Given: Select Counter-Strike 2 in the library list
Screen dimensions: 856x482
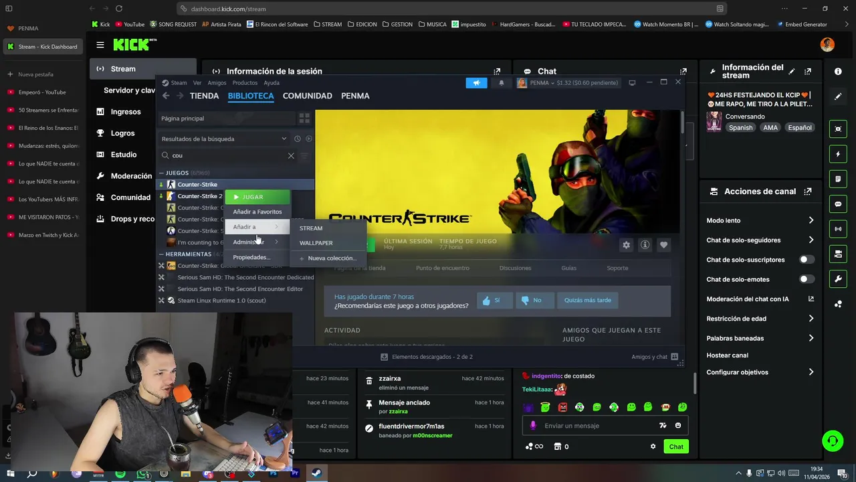Looking at the screenshot, I should (200, 196).
